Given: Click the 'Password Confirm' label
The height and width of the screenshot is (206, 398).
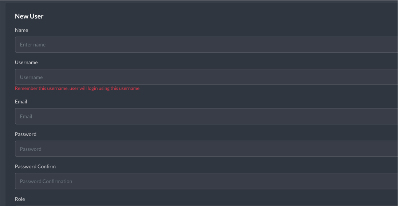Looking at the screenshot, I should pyautogui.click(x=35, y=166).
